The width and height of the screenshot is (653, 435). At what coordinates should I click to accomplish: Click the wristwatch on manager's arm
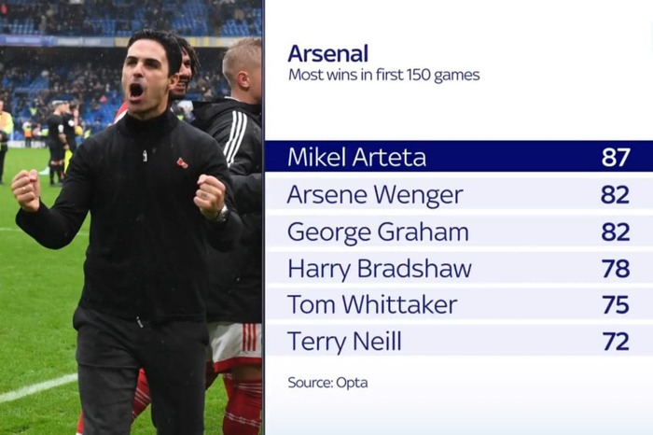click(x=222, y=214)
